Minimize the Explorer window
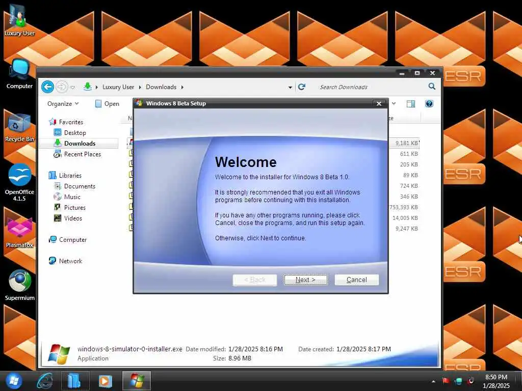 (x=402, y=73)
